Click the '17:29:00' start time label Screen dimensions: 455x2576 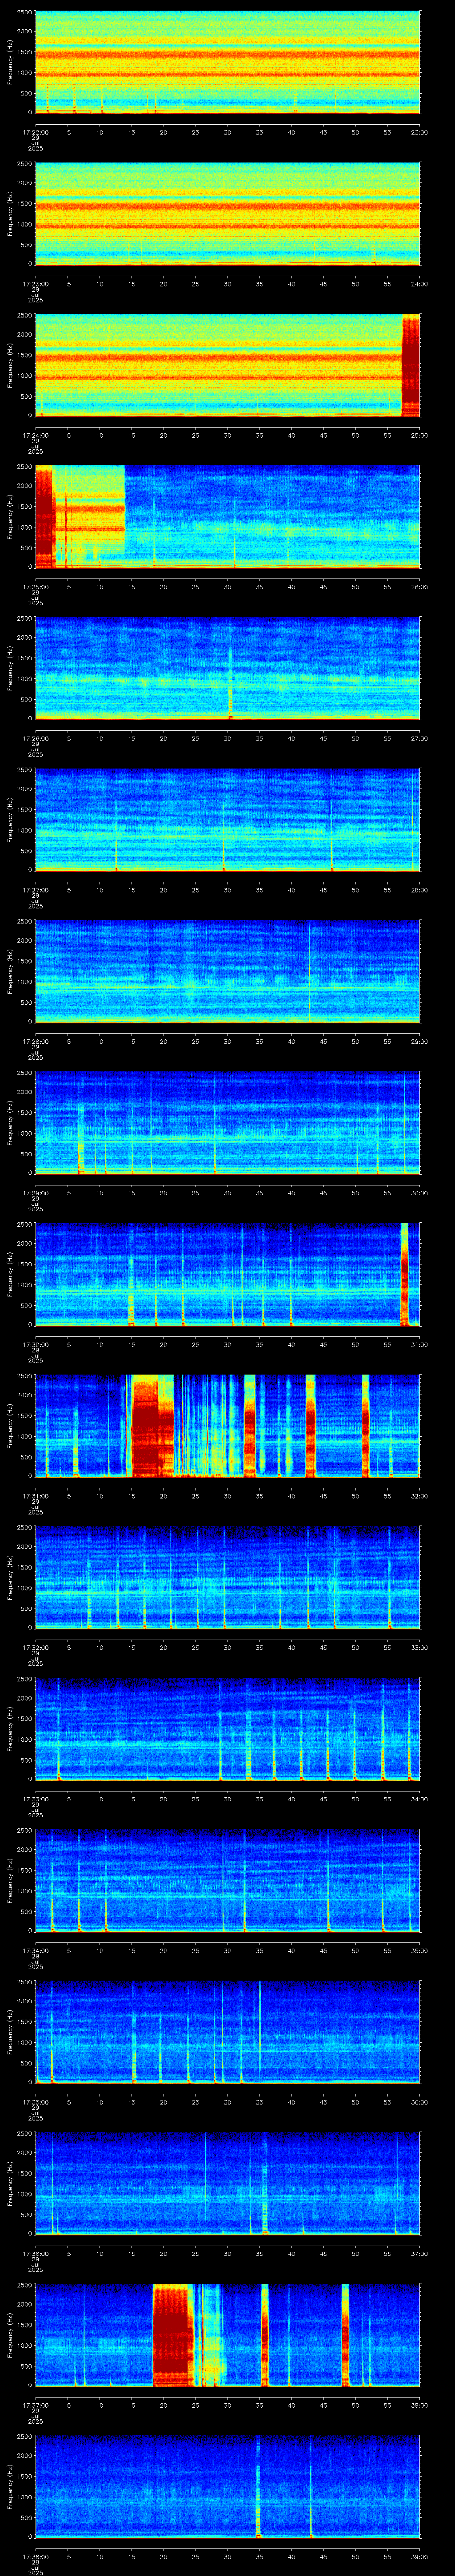point(35,1193)
